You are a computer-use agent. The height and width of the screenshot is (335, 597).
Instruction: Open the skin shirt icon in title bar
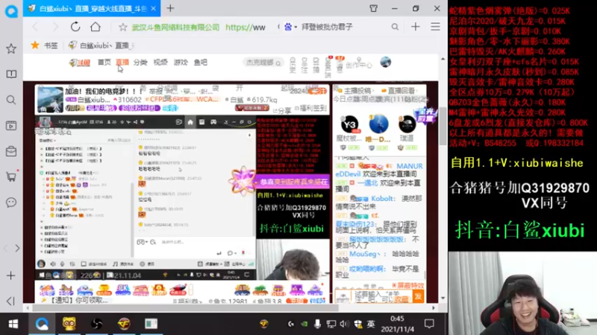(374, 8)
